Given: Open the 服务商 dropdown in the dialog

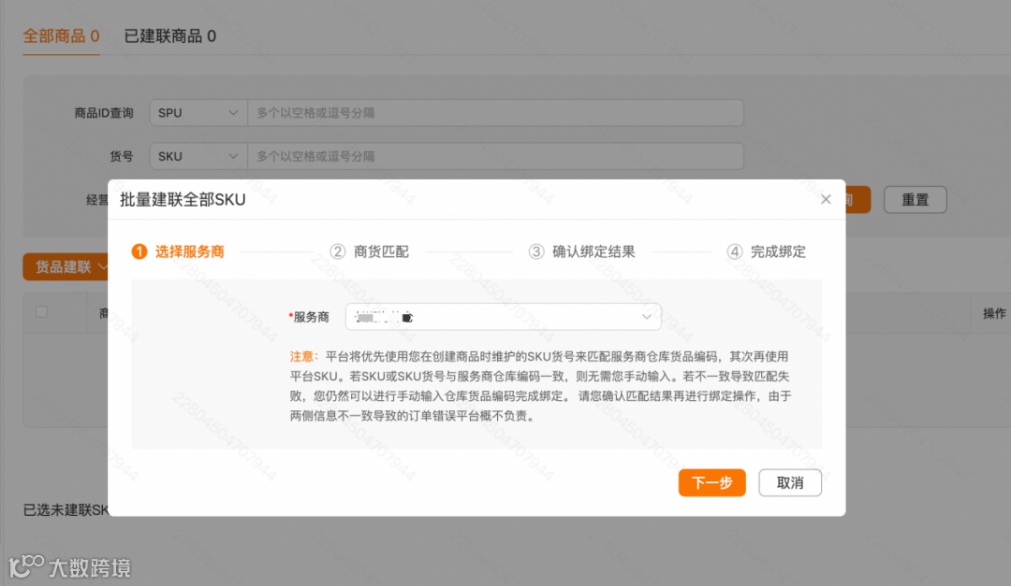Looking at the screenshot, I should click(503, 317).
